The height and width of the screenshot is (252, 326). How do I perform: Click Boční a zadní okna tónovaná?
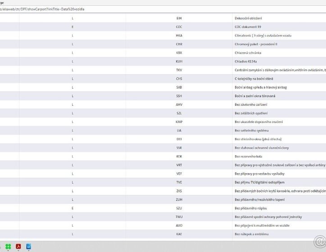255,96
